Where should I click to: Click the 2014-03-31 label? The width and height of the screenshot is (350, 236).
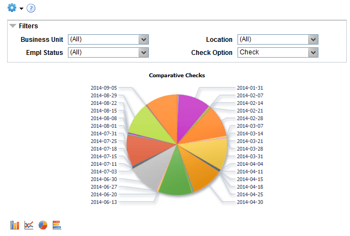[250, 156]
